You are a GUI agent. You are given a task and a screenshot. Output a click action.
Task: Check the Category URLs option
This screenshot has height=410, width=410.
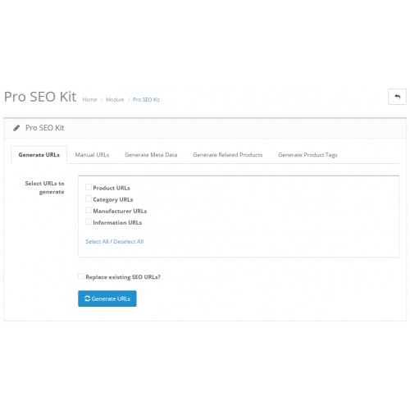89,198
